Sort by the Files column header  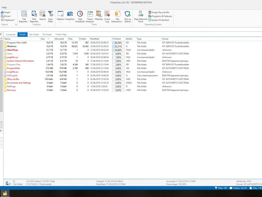click(73, 39)
